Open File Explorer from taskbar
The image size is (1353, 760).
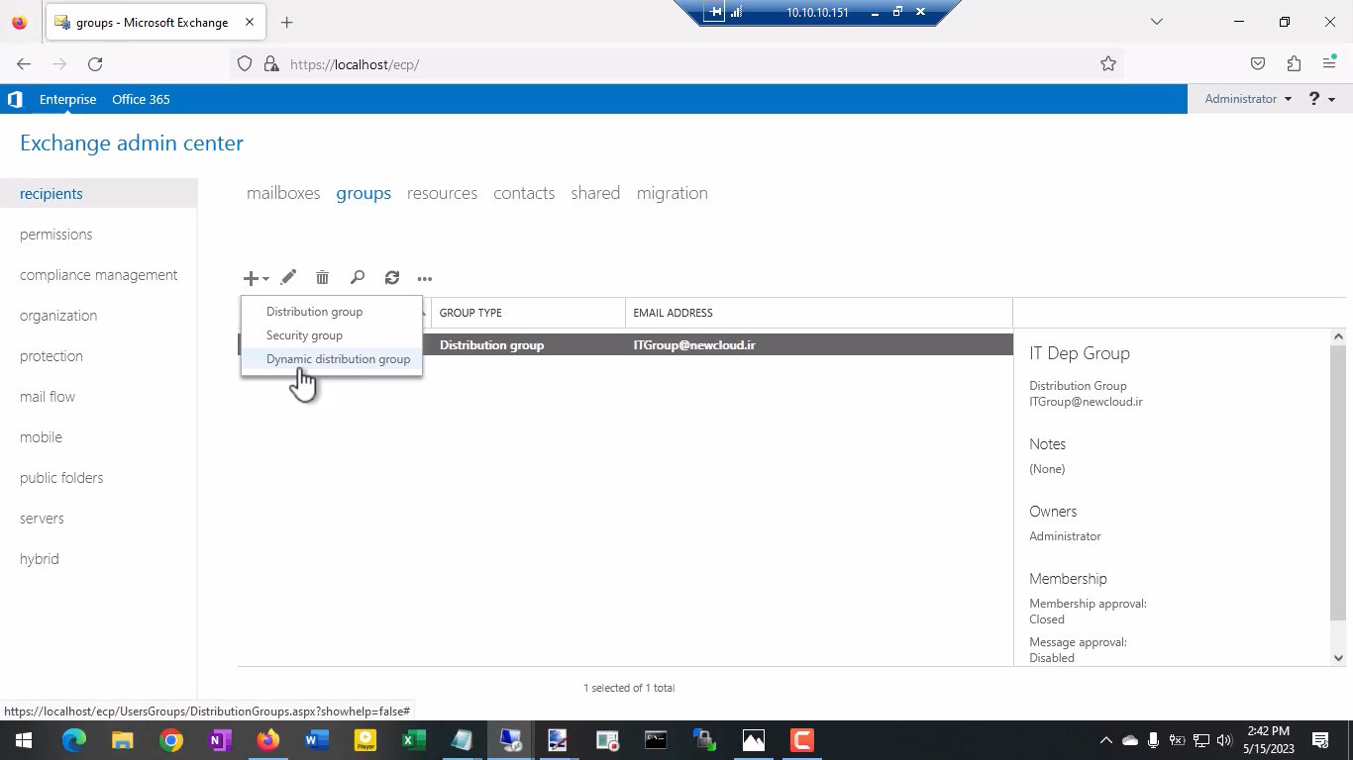122,740
